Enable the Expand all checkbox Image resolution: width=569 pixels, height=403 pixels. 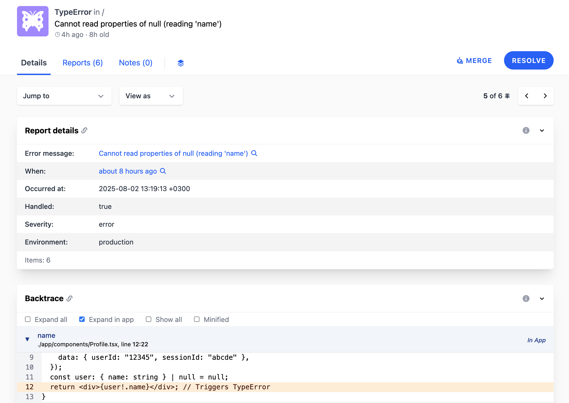(x=28, y=319)
